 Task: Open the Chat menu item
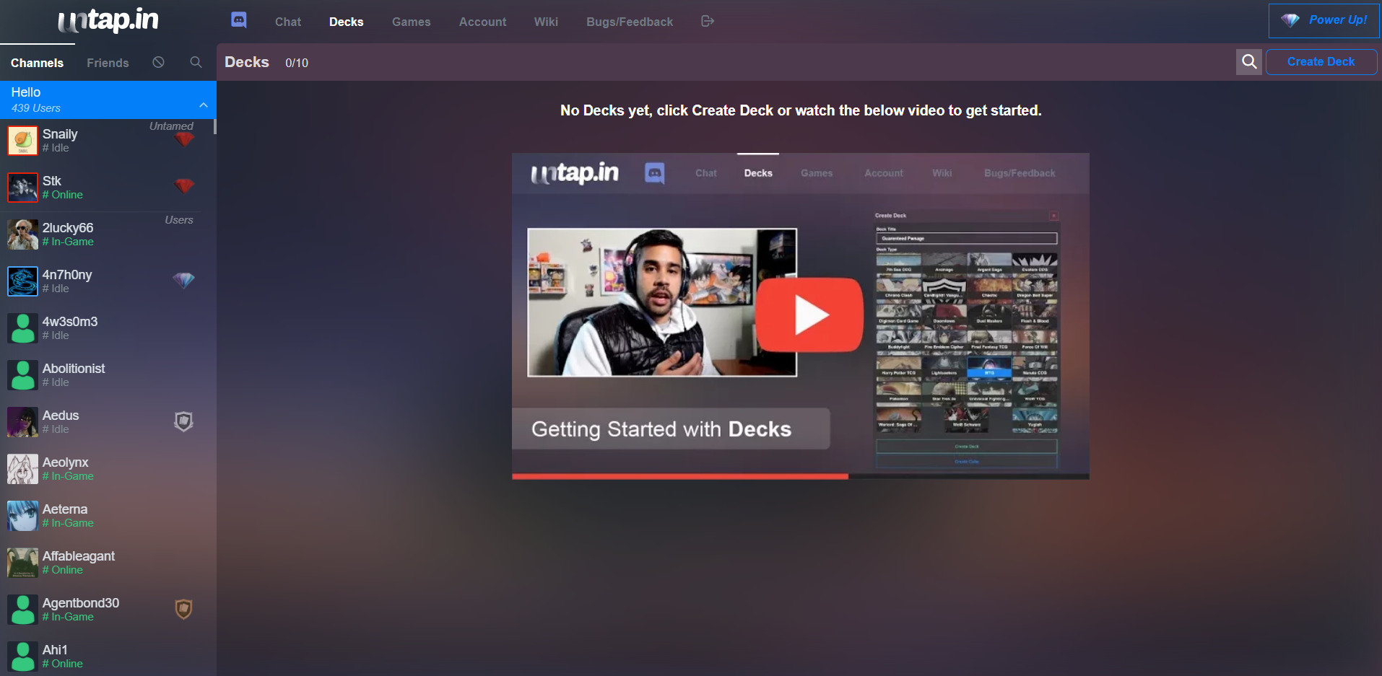coord(288,22)
